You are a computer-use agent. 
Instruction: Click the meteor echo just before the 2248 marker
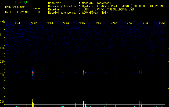pyautogui.click(x=126, y=72)
